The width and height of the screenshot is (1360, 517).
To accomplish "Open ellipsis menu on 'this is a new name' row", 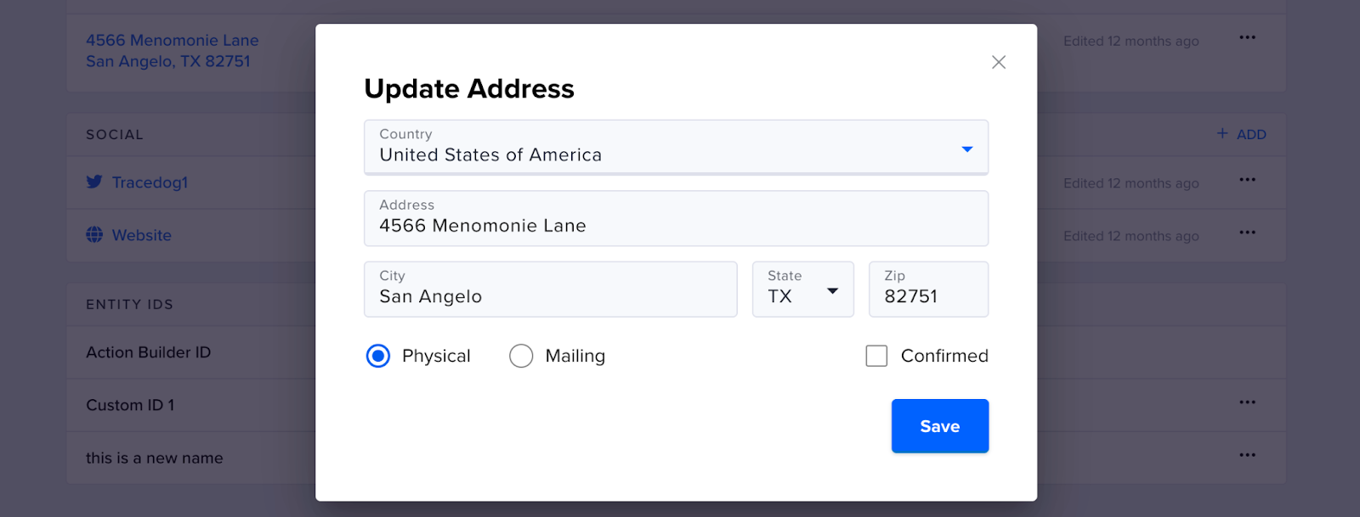I will coord(1247,455).
